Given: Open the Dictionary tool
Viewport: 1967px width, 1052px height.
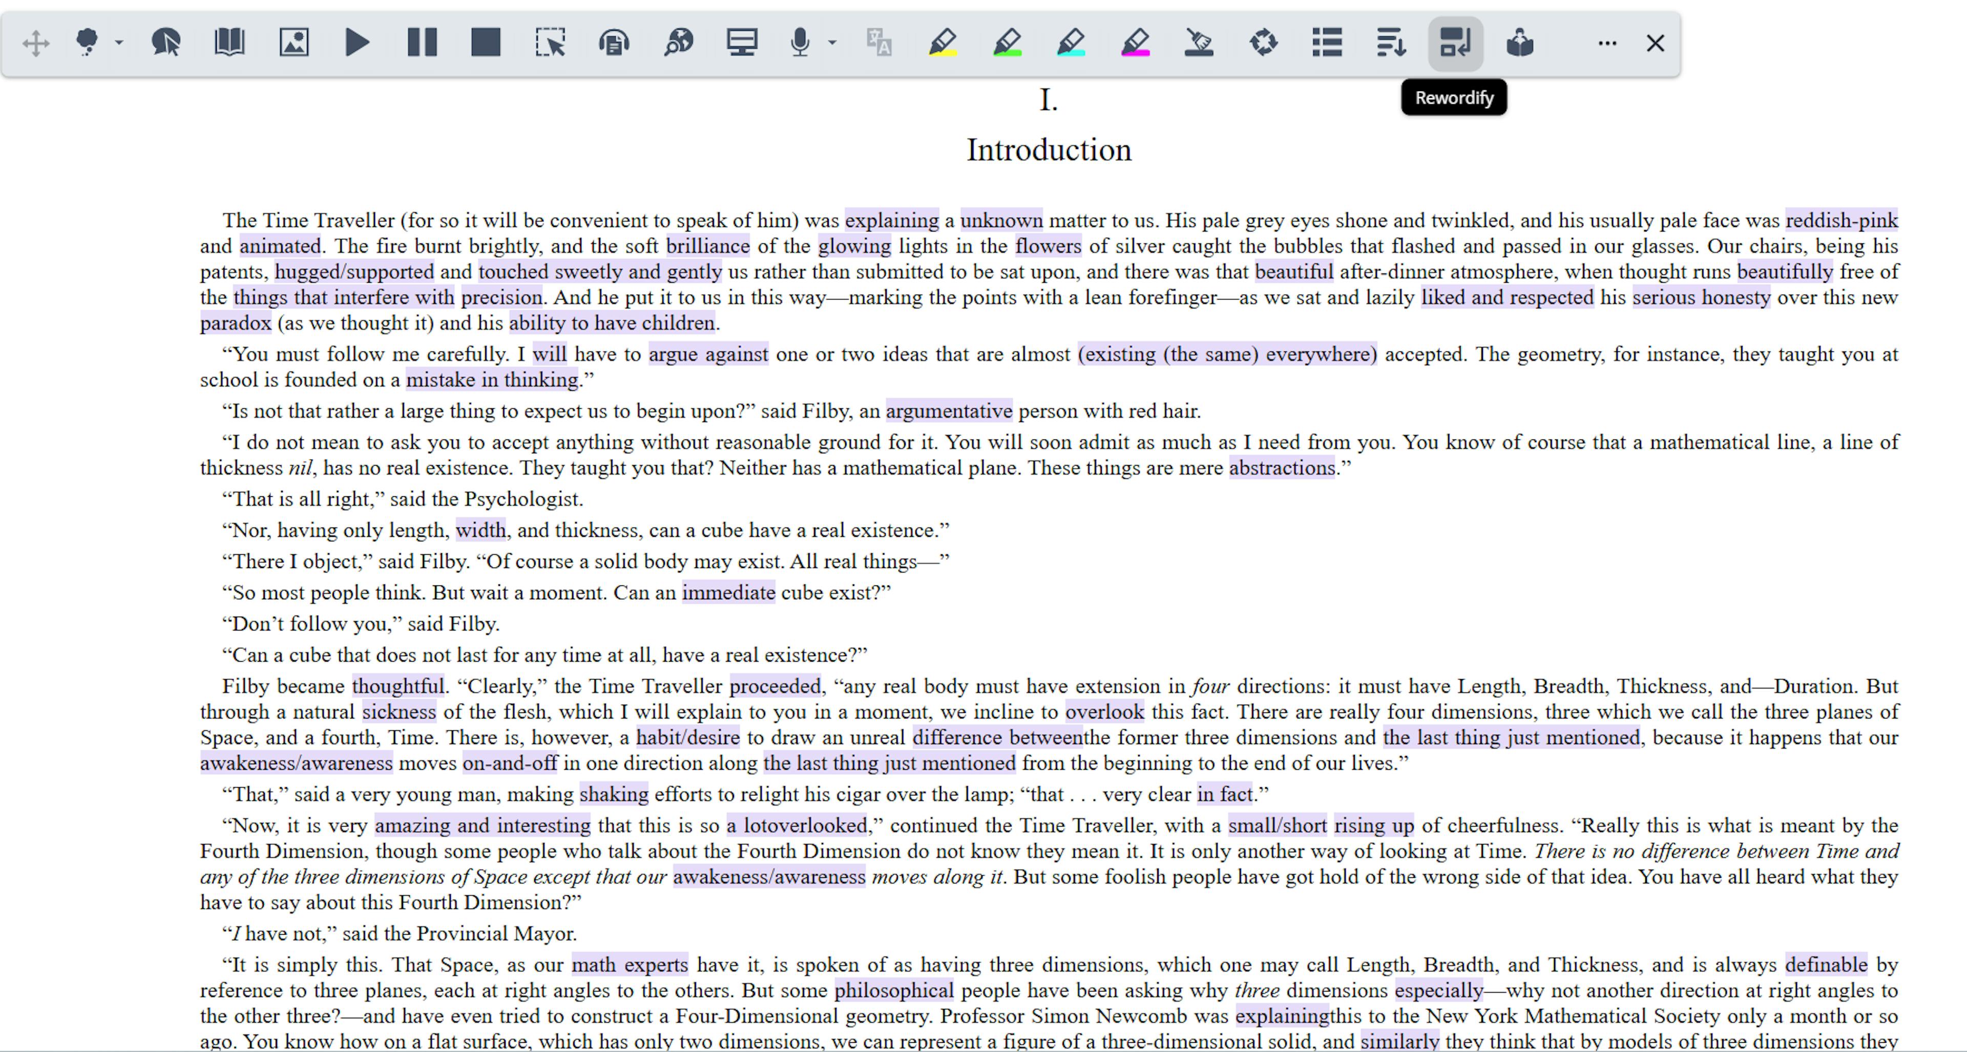Looking at the screenshot, I should click(229, 43).
